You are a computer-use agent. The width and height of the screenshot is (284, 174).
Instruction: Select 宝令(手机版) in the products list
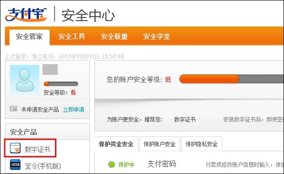click(43, 166)
